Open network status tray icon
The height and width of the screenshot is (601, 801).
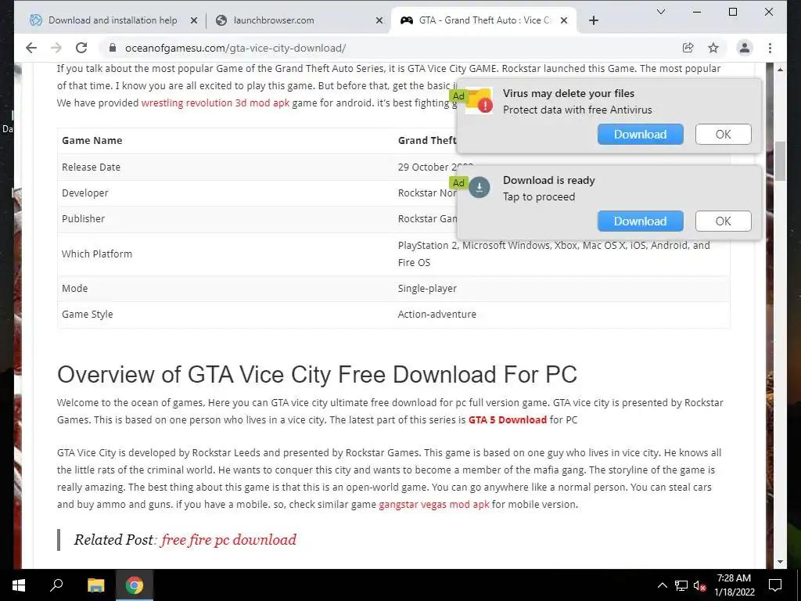point(681,585)
